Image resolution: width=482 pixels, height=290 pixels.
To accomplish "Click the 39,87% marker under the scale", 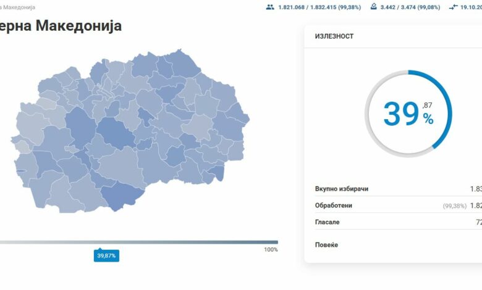I will [x=106, y=255].
